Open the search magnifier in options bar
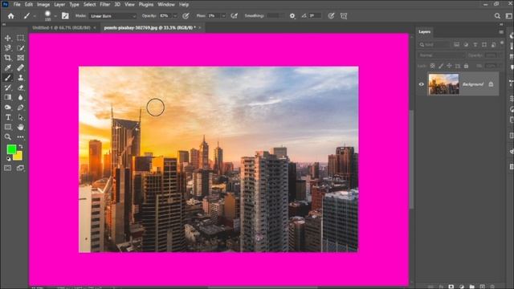This screenshot has height=289, width=514. [x=497, y=16]
